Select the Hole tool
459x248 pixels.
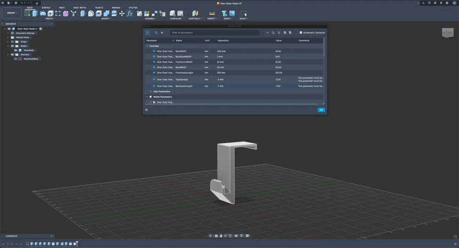pos(50,13)
